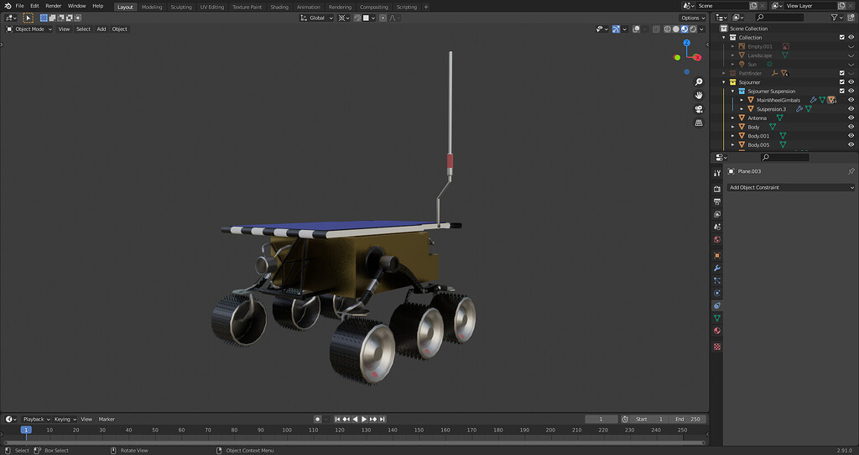Collapse the Sojourner Suspension collection
Image resolution: width=859 pixels, height=455 pixels.
point(733,91)
